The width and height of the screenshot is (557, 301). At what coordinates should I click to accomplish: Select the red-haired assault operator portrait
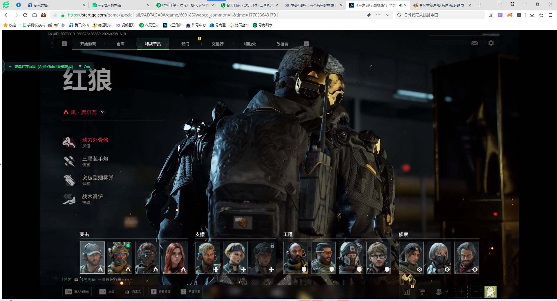175,258
